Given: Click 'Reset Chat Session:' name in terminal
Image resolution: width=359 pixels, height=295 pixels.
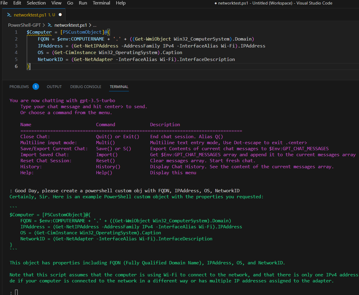Looking at the screenshot, I should (x=46, y=161).
